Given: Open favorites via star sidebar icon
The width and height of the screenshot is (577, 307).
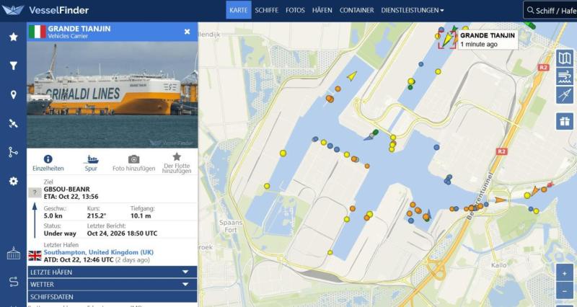Looking at the screenshot, I should [x=13, y=37].
